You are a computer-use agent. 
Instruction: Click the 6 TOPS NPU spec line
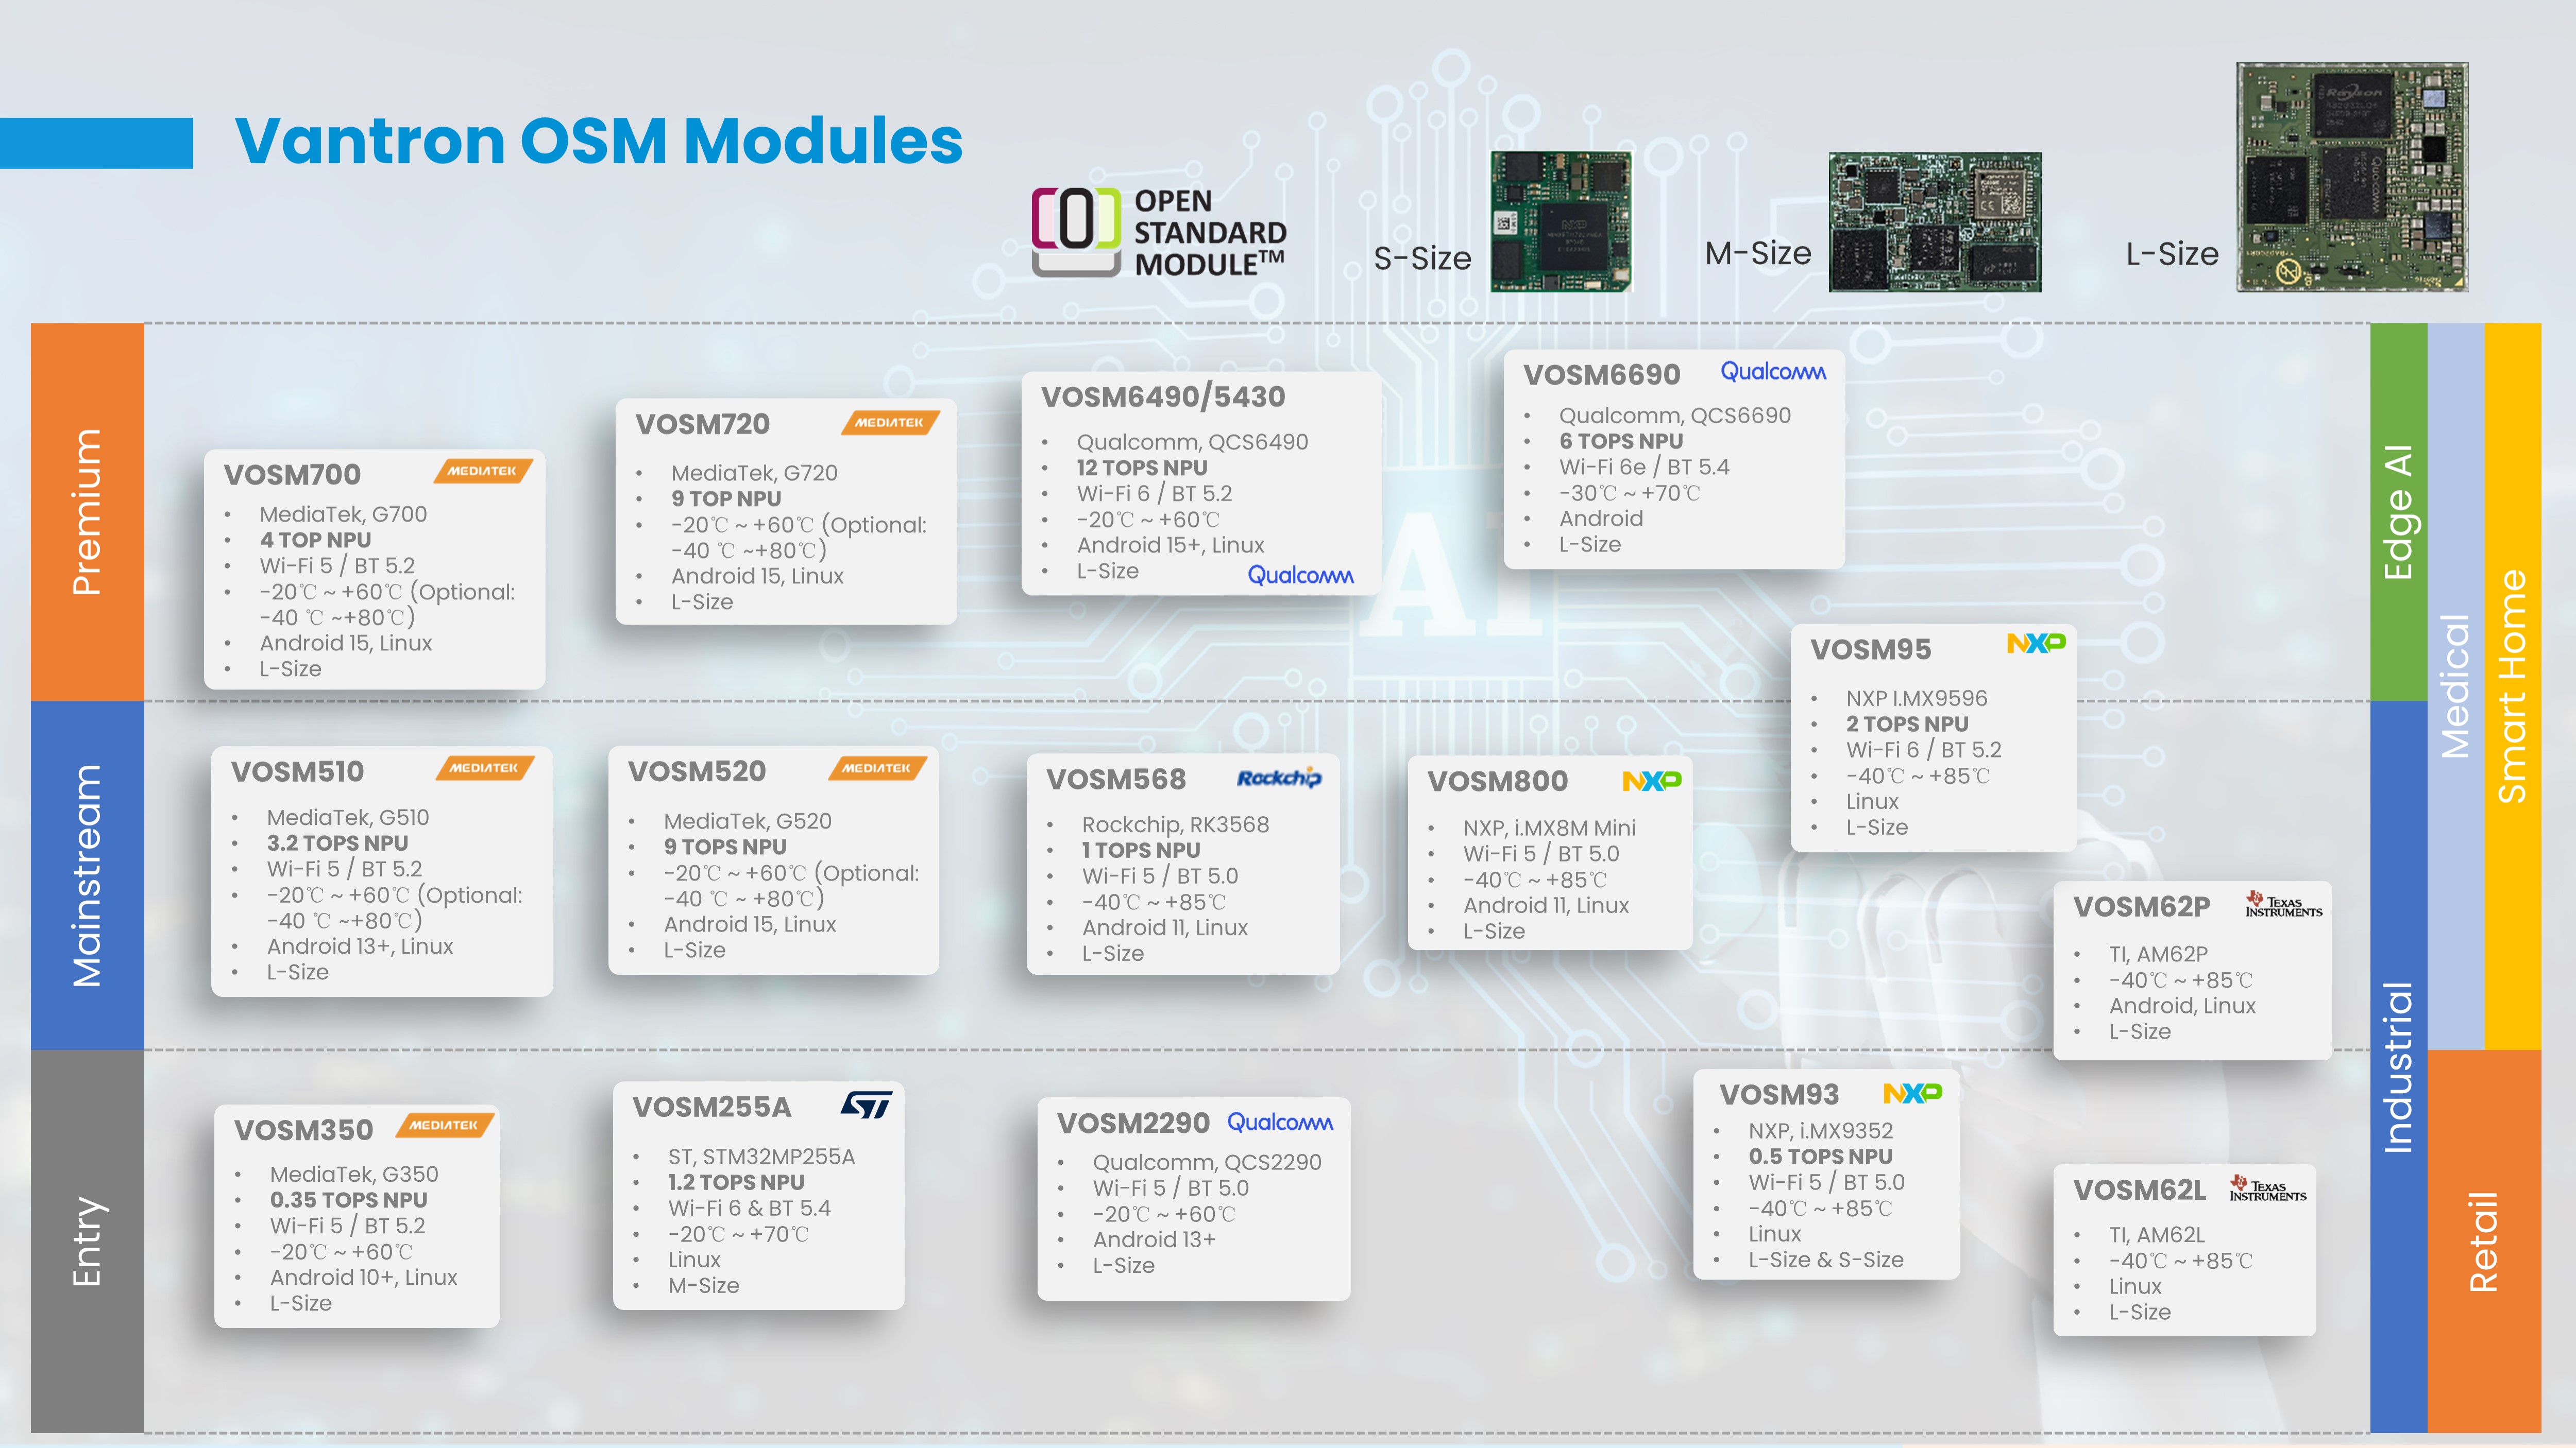pos(1621,441)
